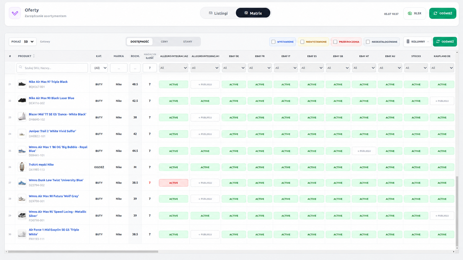
Task: Click the Kolumny columns icon
Action: 408,42
